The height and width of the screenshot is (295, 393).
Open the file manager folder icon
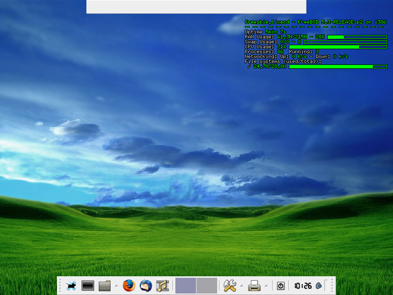click(x=105, y=286)
